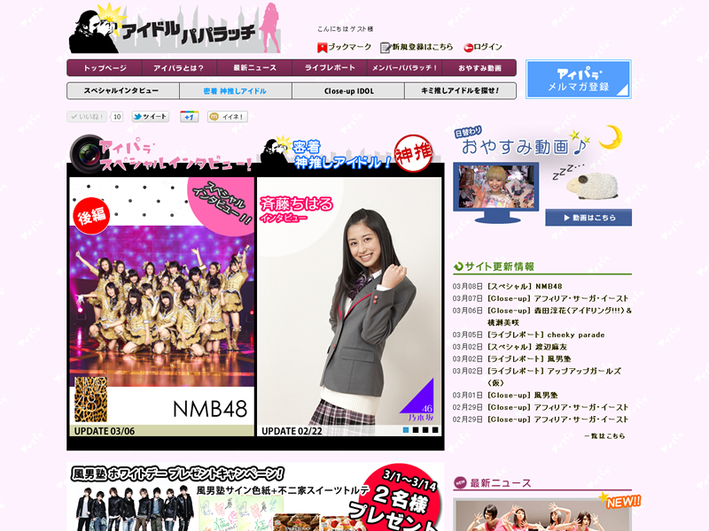Viewport: 709px width, 531px height.
Task: Switch to the Close-up IDOL tab
Action: [348, 91]
